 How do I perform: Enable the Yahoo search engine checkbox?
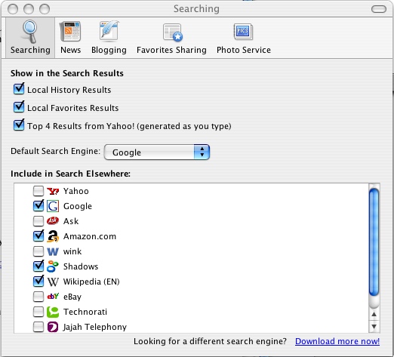click(x=38, y=191)
